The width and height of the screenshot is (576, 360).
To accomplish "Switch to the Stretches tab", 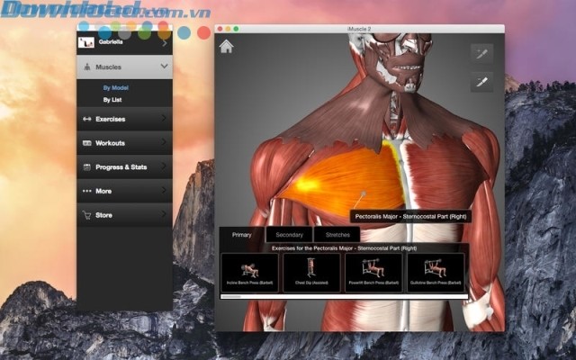I will [337, 235].
